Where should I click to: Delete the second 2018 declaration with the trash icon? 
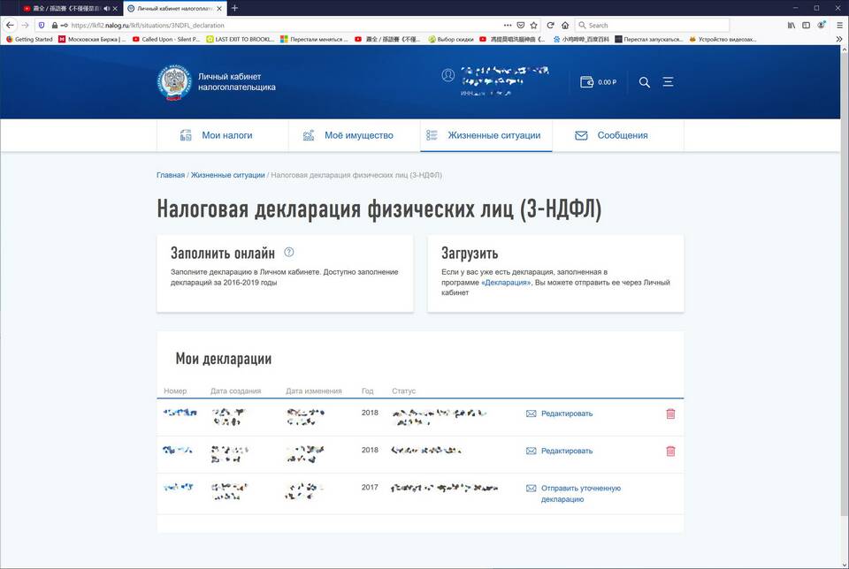click(x=670, y=451)
